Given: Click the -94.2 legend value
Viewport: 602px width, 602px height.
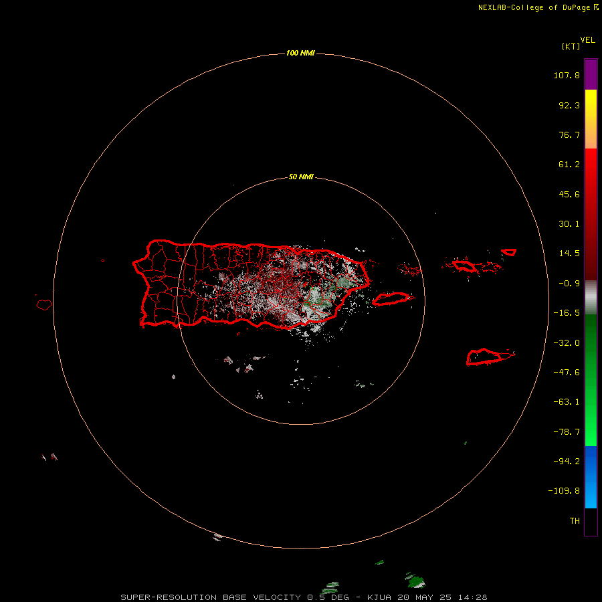Looking at the screenshot, I should [567, 462].
